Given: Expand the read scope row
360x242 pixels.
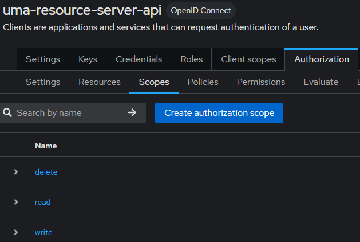Looking at the screenshot, I should click(16, 202).
